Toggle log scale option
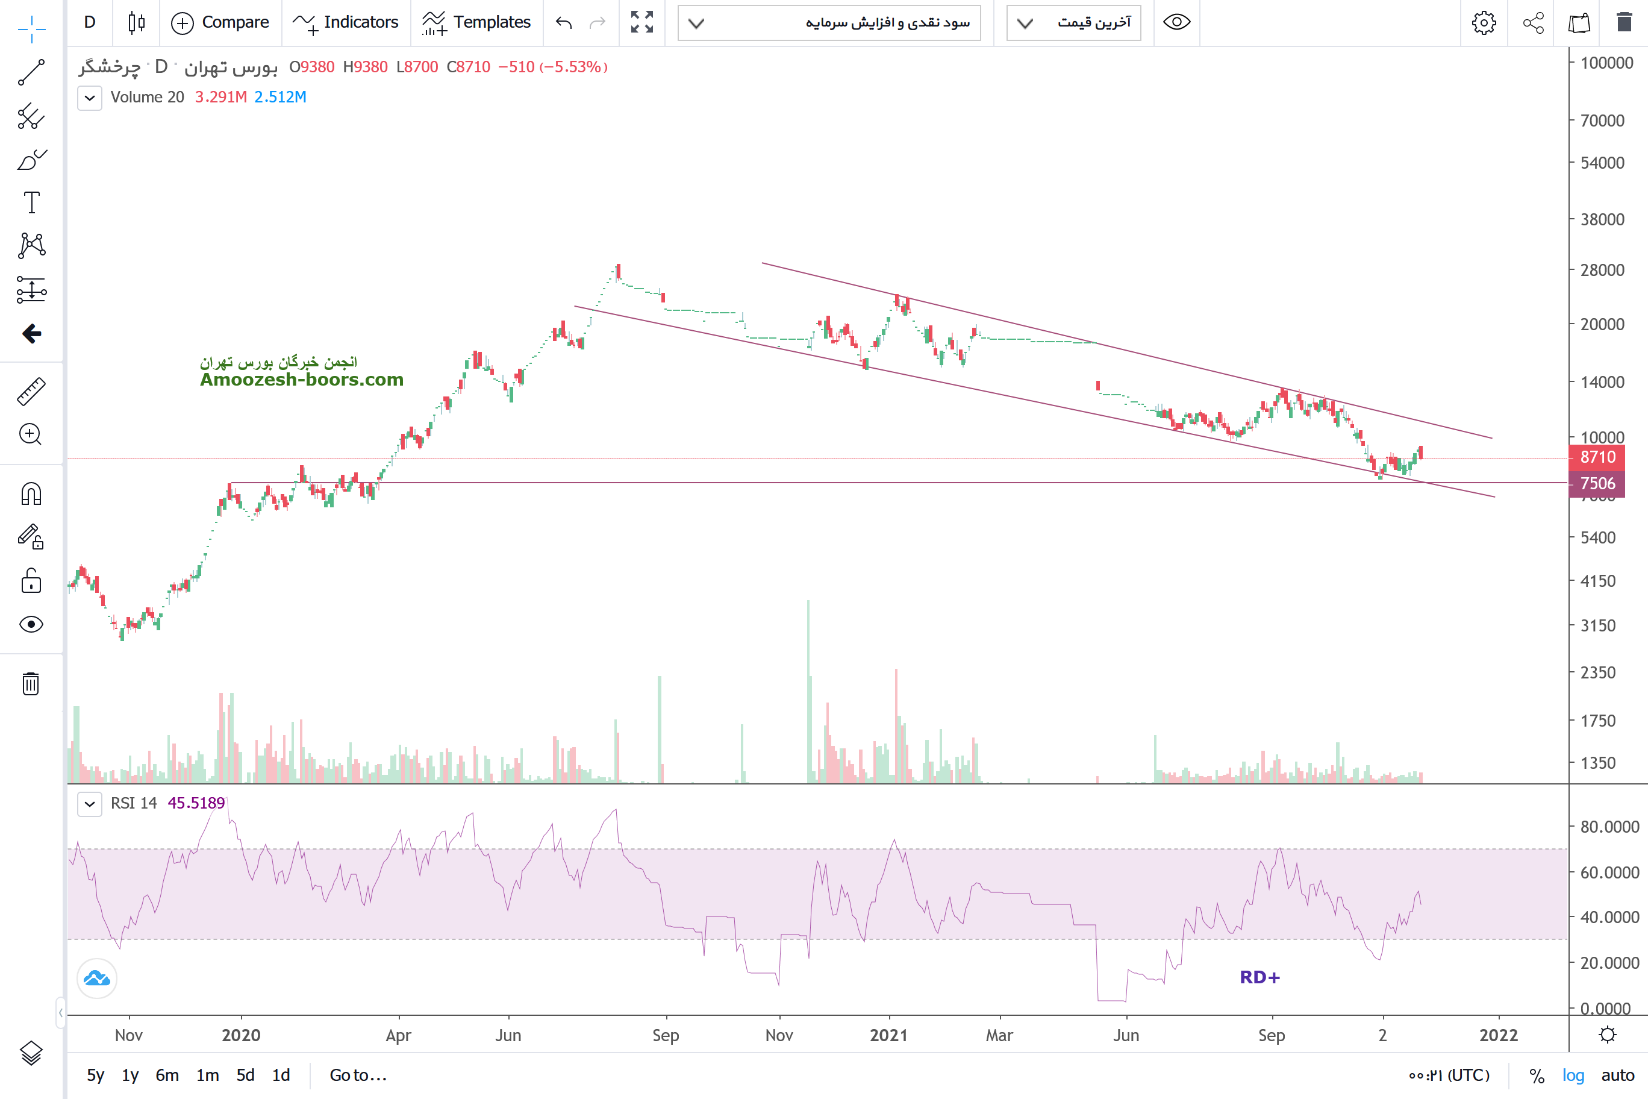1648x1099 pixels. tap(1572, 1075)
